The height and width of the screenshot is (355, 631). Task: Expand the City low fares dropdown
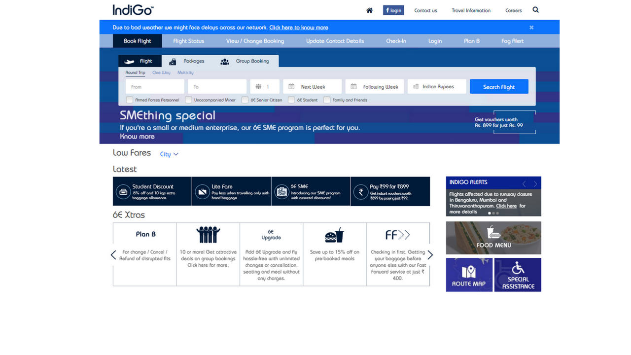169,154
